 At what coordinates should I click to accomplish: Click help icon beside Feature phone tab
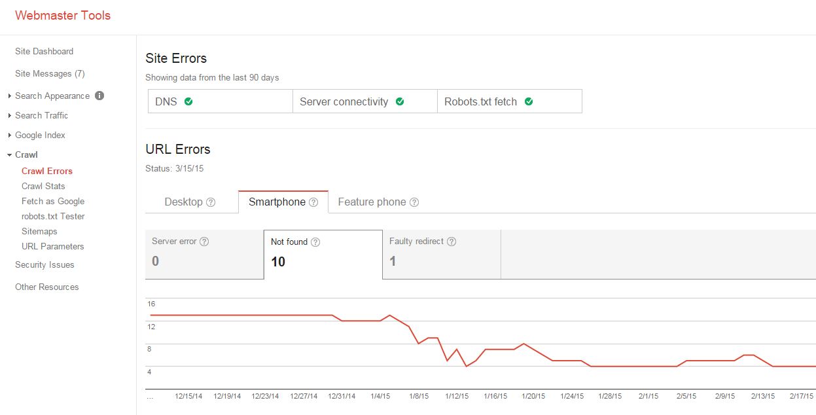tap(414, 202)
